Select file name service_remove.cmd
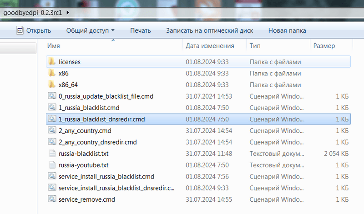This screenshot has height=214, width=364. pos(86,199)
